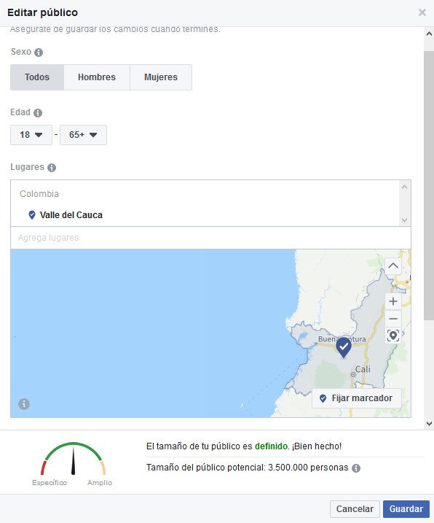Image resolution: width=434 pixels, height=523 pixels.
Task: Click the Fijar marcador button
Action: (x=356, y=398)
